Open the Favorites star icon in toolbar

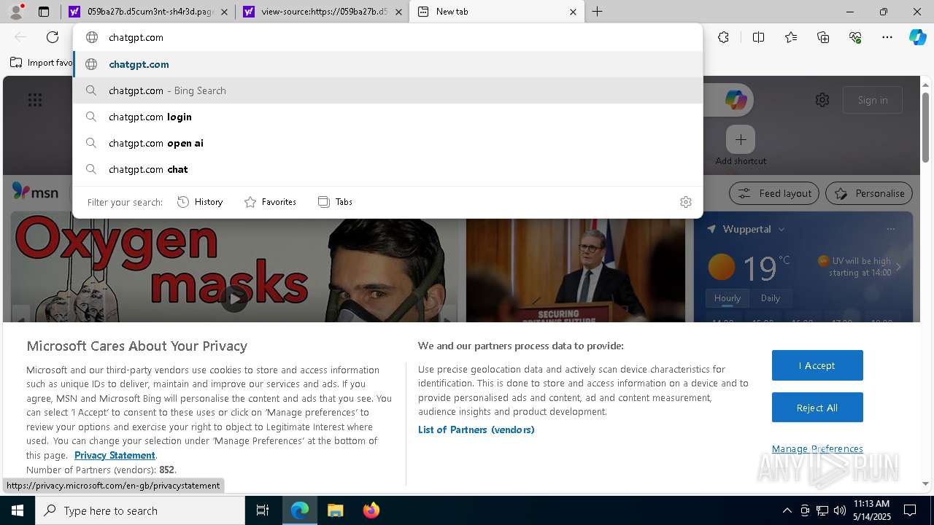click(x=791, y=37)
